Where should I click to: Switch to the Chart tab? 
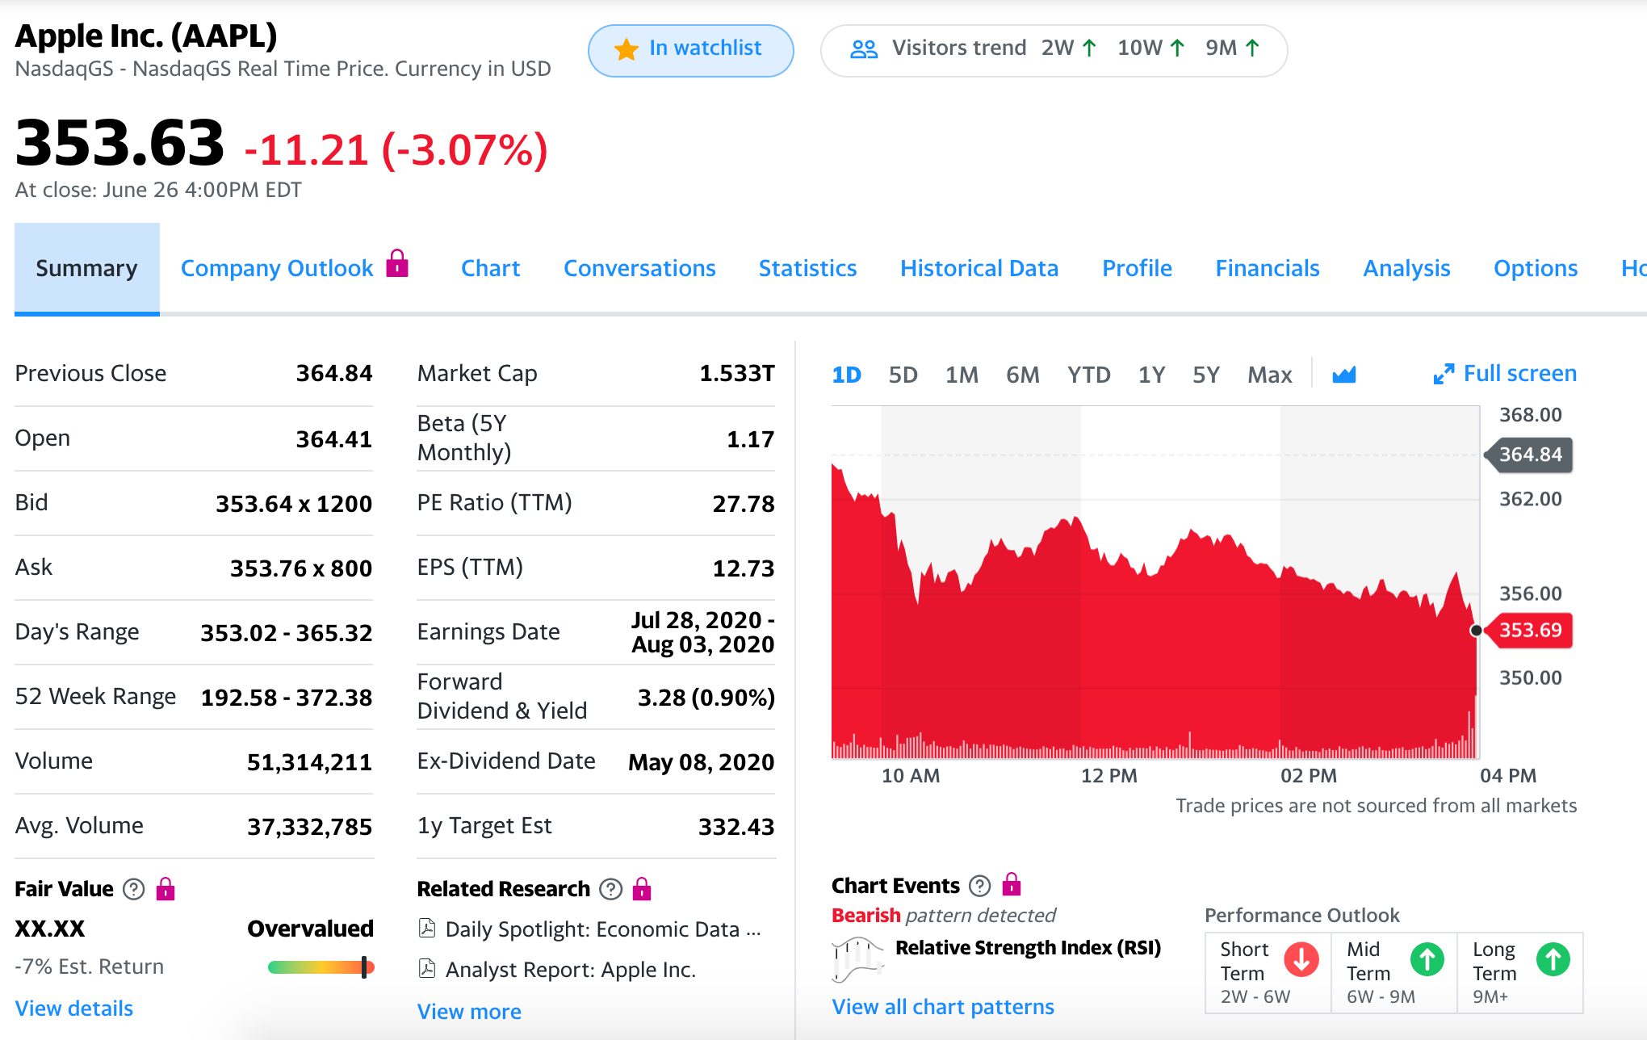point(490,268)
